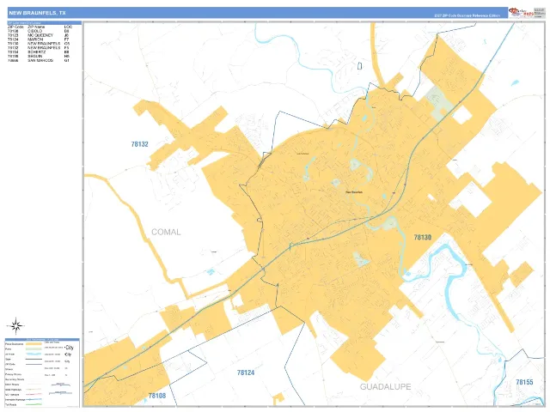Screen dimensions: 550x412
Task: Select the 78154 SCHERTZ index row
Action: pyautogui.click(x=39, y=52)
